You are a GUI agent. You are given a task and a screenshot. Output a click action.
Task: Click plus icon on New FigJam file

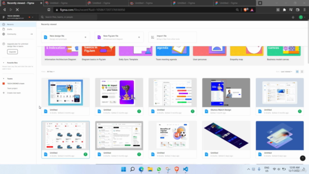click(139, 37)
